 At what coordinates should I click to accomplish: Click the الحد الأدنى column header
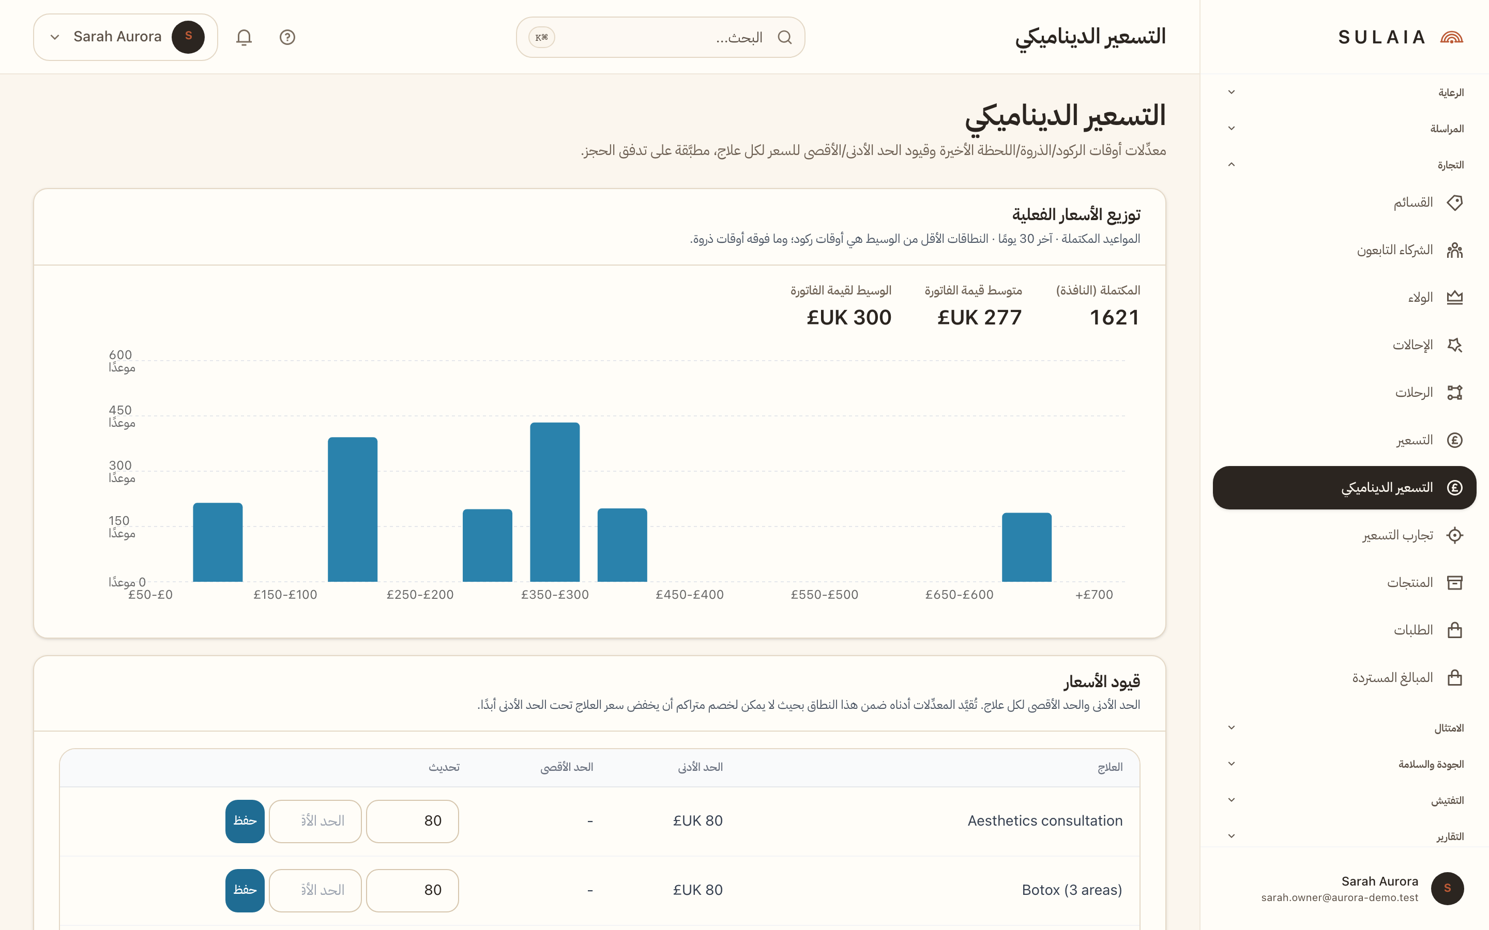click(x=700, y=768)
